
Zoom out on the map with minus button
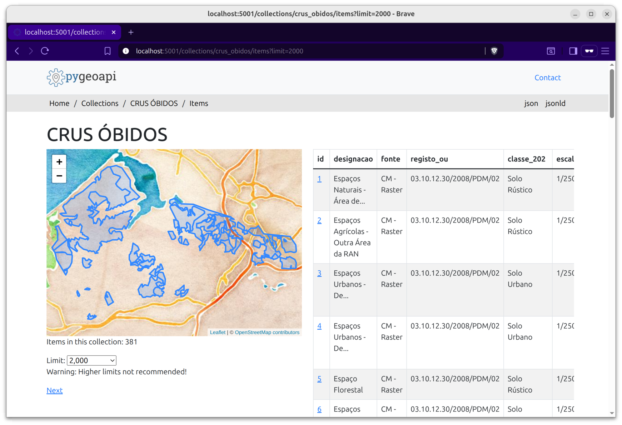(x=59, y=176)
